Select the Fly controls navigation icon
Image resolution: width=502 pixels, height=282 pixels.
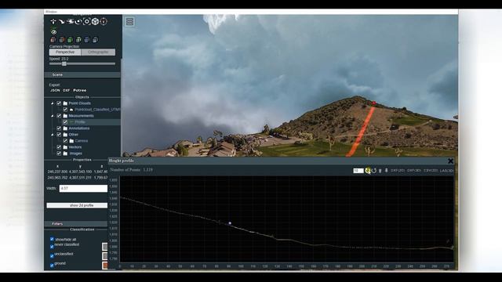click(61, 21)
